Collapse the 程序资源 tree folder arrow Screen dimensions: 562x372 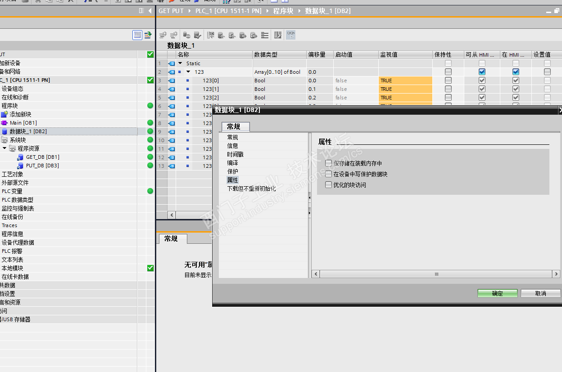(x=5, y=148)
